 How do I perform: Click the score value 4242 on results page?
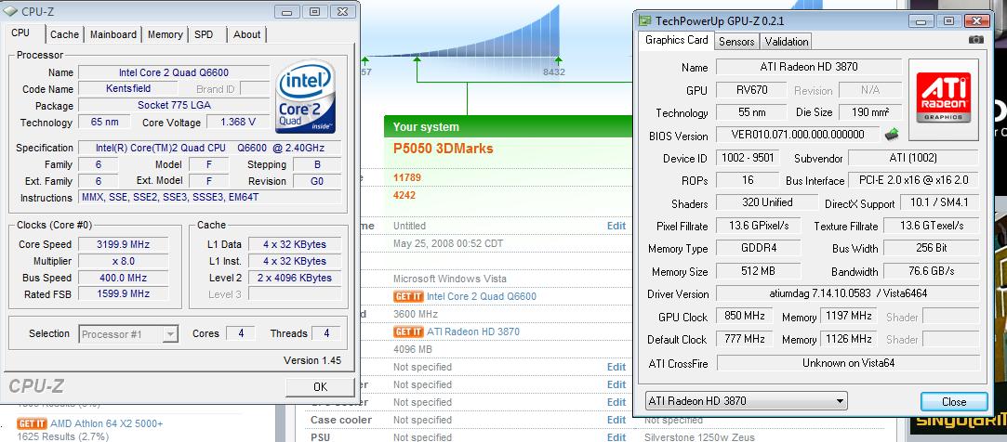click(404, 195)
